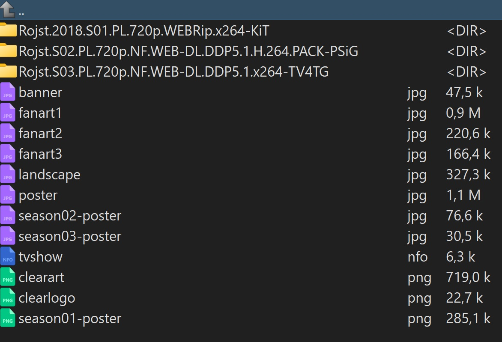502x342 pixels.
Task: Click the Rojst.S02 PACK-PSiG folder icon
Action: pos(8,51)
